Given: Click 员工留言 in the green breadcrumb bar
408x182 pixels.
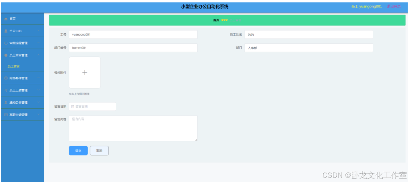Looking at the screenshot, I should tap(236, 20).
